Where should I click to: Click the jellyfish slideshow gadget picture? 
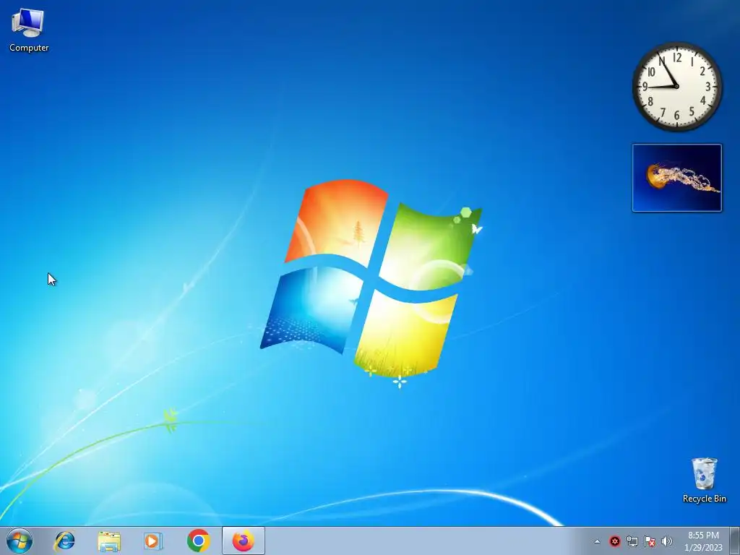click(x=676, y=178)
